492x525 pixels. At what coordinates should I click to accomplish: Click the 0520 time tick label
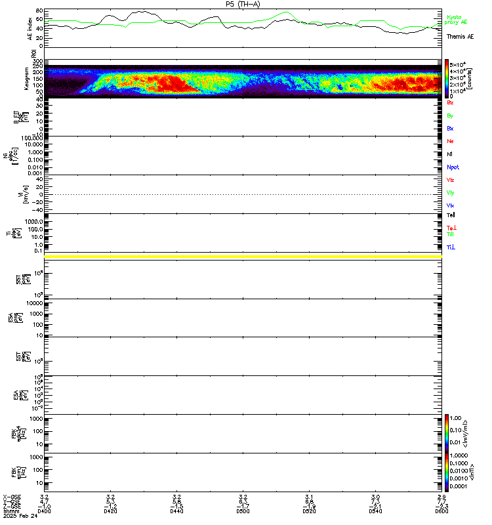tap(309, 511)
